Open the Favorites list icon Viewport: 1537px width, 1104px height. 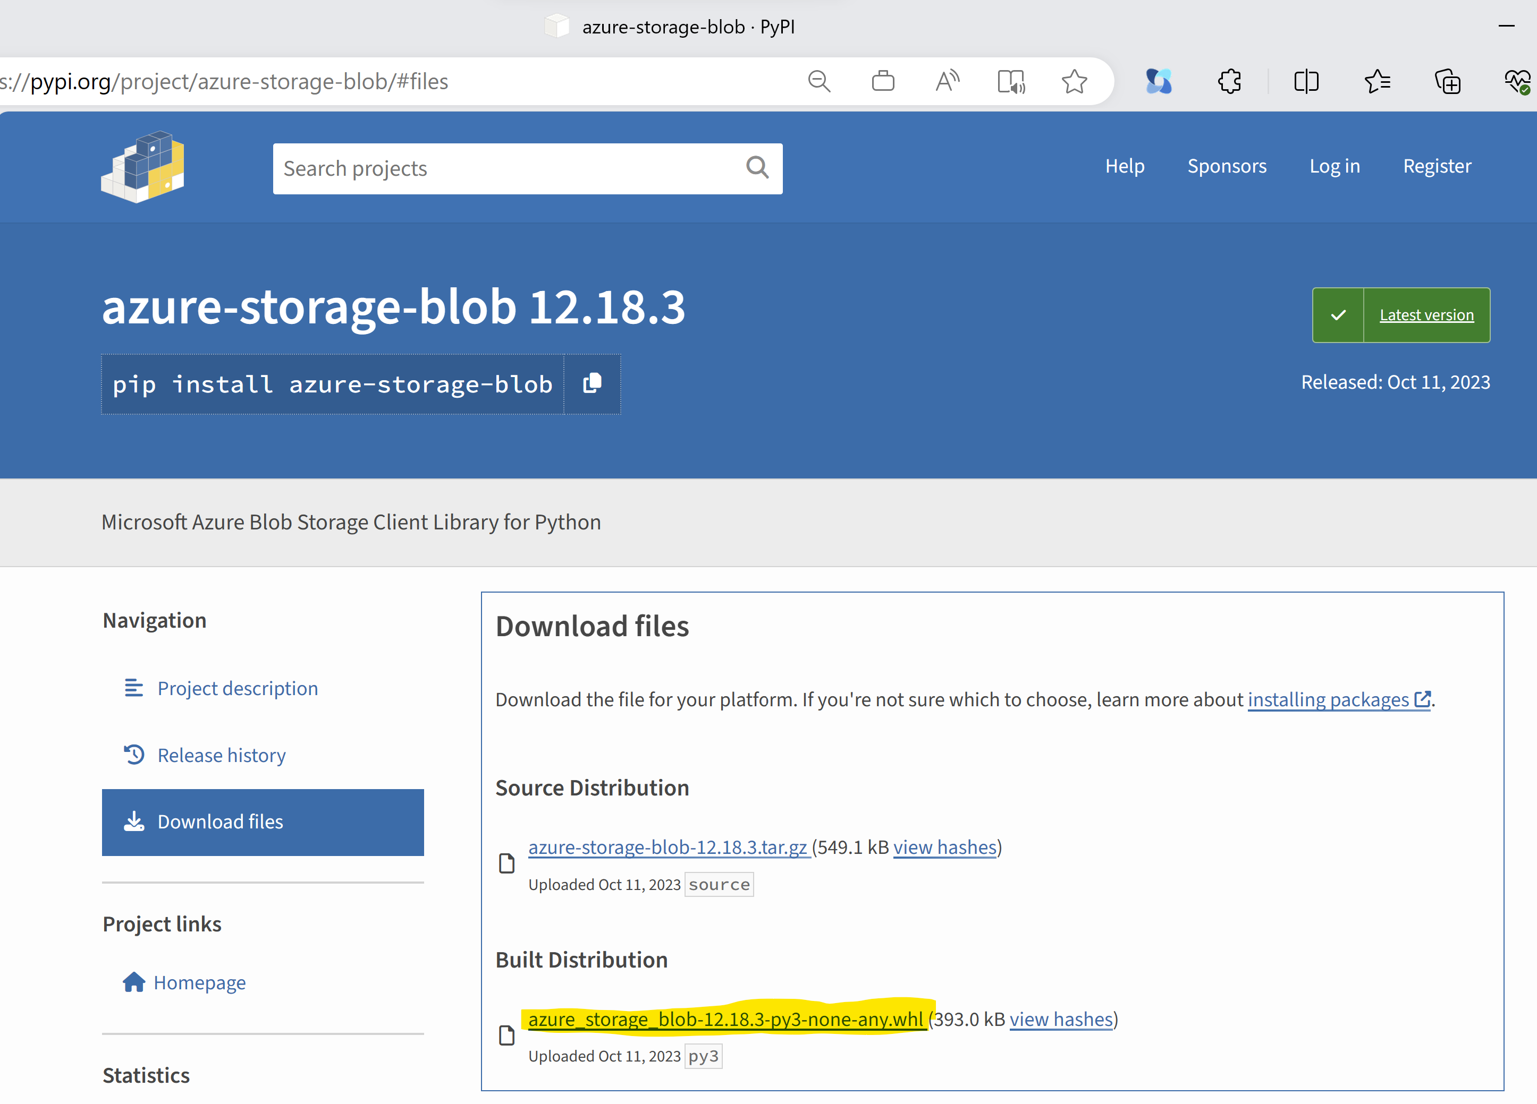(x=1377, y=81)
